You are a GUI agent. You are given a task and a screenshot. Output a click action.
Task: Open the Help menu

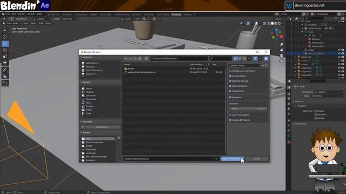[39, 14]
